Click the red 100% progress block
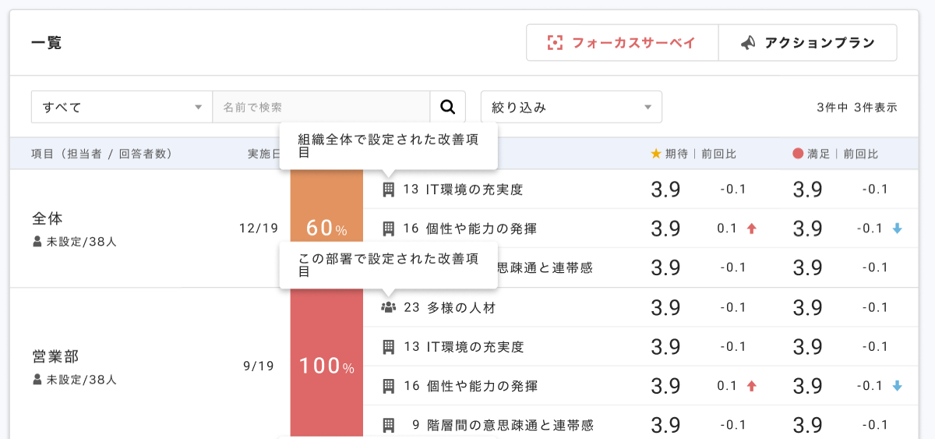Screen dimensions: 935x439 coord(326,365)
